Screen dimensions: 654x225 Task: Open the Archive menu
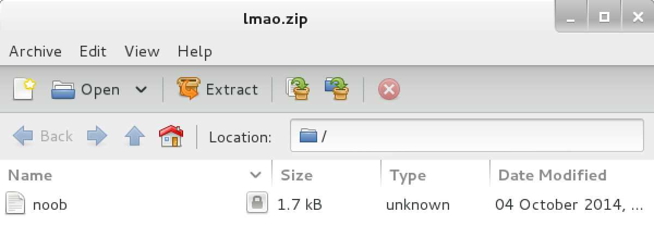(35, 52)
